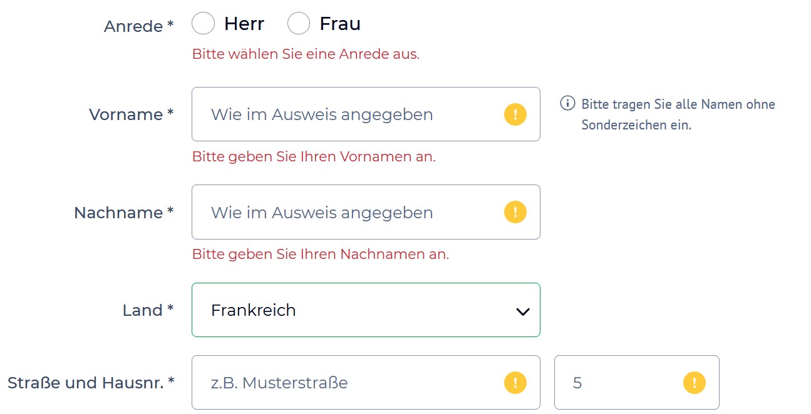Select the Frau radio button
Screen dimensions: 811x414
click(299, 24)
